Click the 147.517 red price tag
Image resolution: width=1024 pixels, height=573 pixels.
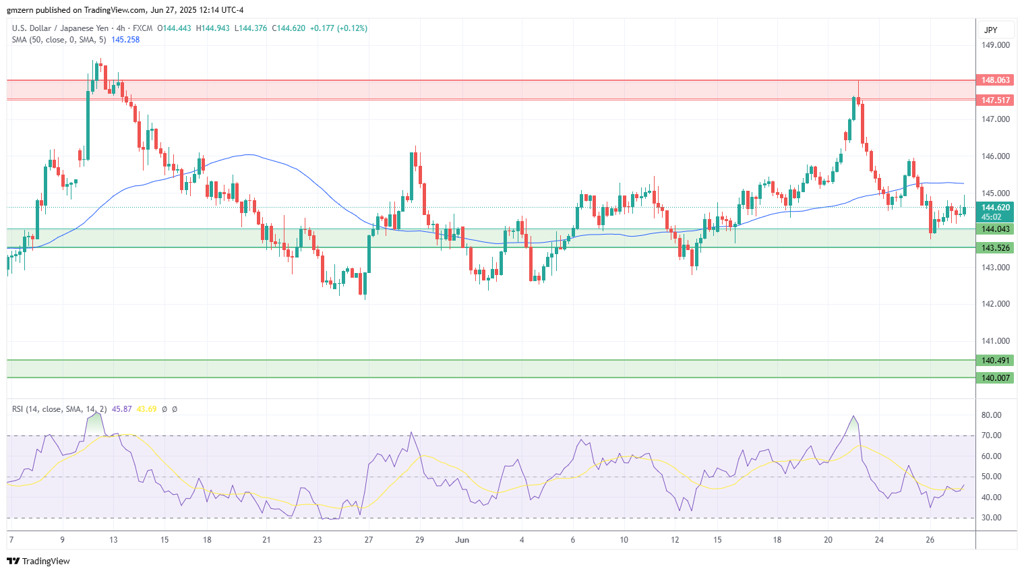(x=995, y=100)
